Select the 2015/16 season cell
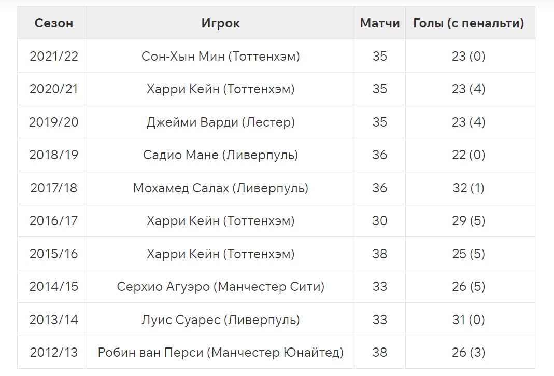 54,254
